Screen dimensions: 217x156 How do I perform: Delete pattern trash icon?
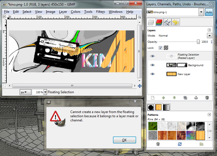[x=158, y=144]
